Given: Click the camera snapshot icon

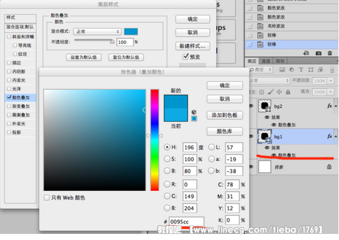Looking at the screenshot, I should (318, 53).
